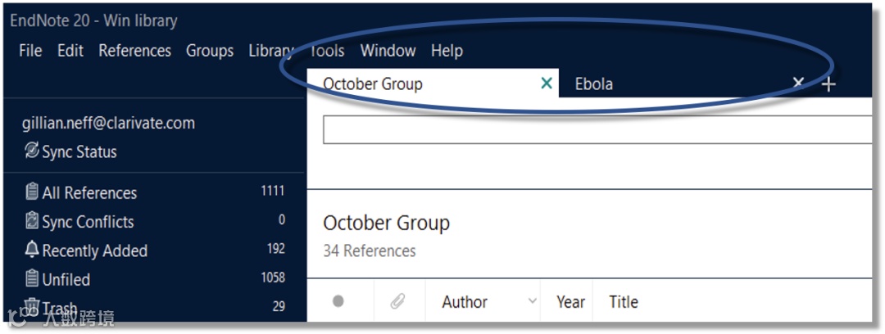The height and width of the screenshot is (334, 885).
Task: Click the read status dot column
Action: tap(338, 302)
